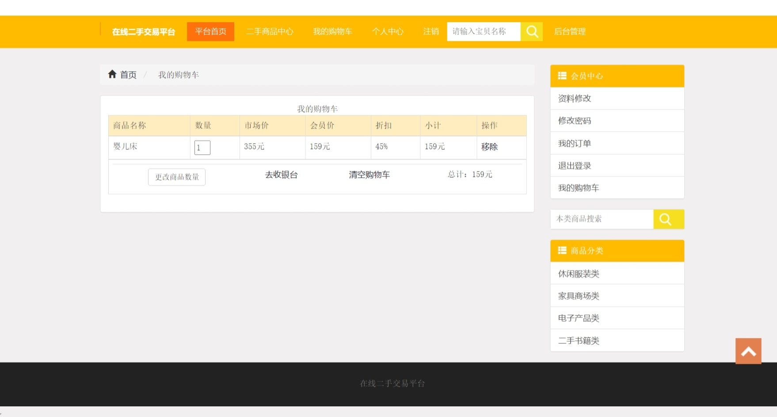Viewport: 777px width, 417px height.
Task: Focus the quantity field for 婴儿床
Action: 202,148
